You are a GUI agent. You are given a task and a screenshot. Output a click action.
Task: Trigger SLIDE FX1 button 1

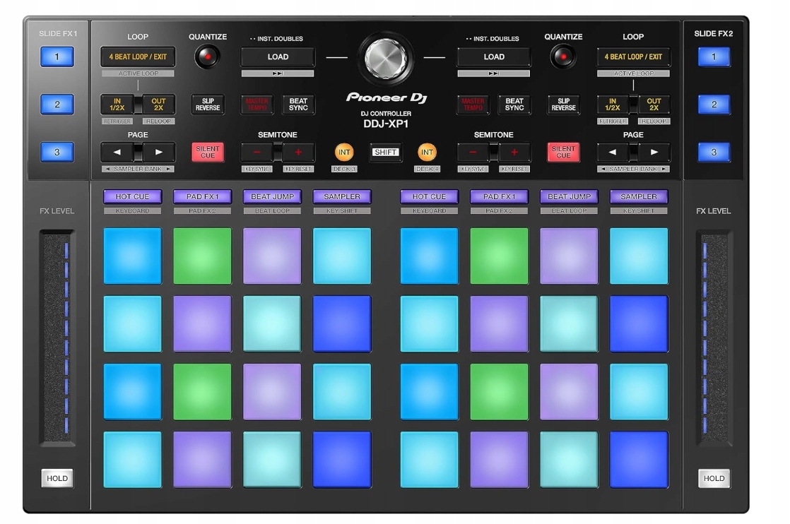(x=57, y=57)
